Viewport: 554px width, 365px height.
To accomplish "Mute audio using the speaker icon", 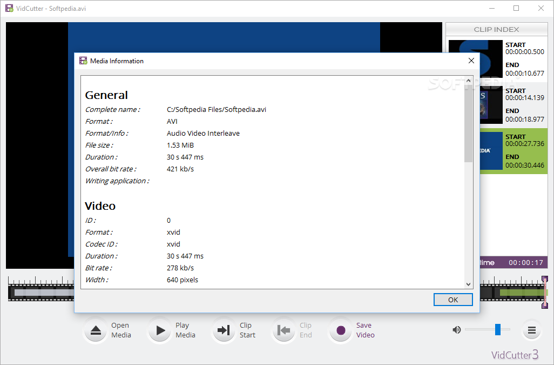I will [456, 330].
